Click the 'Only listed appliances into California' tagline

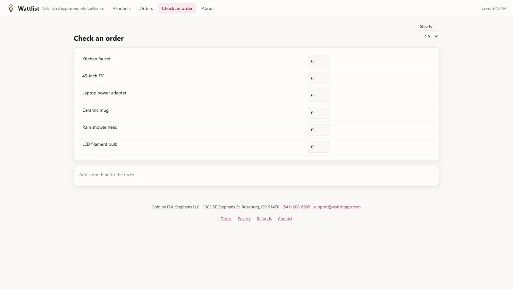pyautogui.click(x=73, y=8)
